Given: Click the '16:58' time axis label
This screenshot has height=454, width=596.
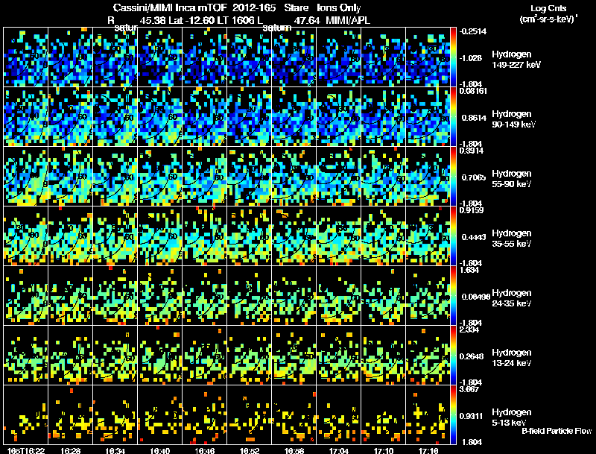Looking at the screenshot, I should [294, 450].
